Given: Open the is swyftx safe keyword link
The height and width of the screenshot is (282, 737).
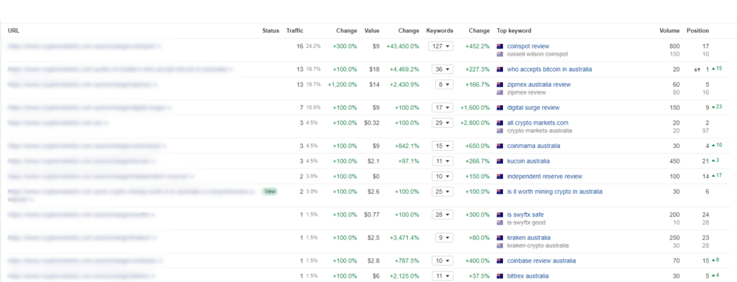Looking at the screenshot, I should [525, 215].
